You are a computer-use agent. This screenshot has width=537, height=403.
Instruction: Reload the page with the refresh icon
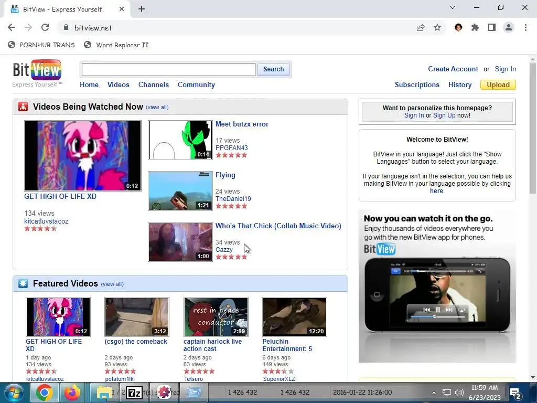point(45,27)
